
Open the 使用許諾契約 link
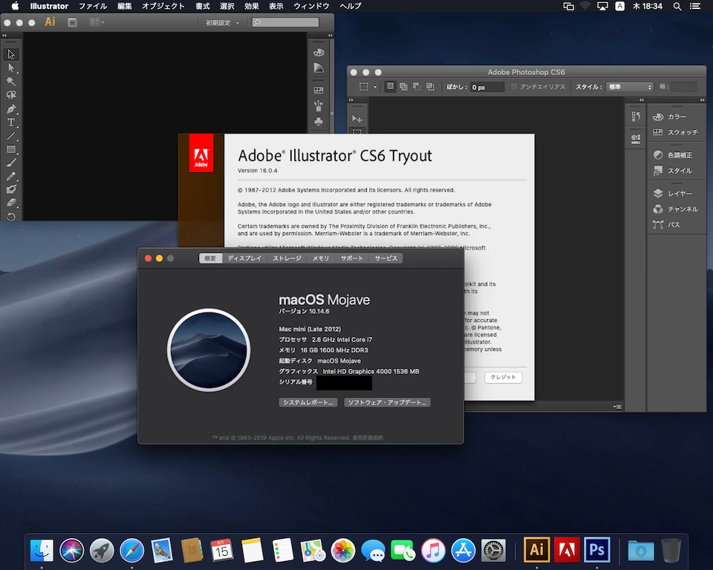tap(368, 438)
